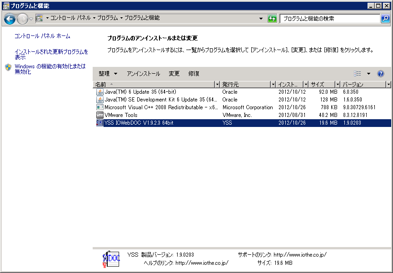Select YSS IOWebDOC V1.9.2.3 64bit entry
Image resolution: width=393 pixels, height=273 pixels.
[139, 123]
